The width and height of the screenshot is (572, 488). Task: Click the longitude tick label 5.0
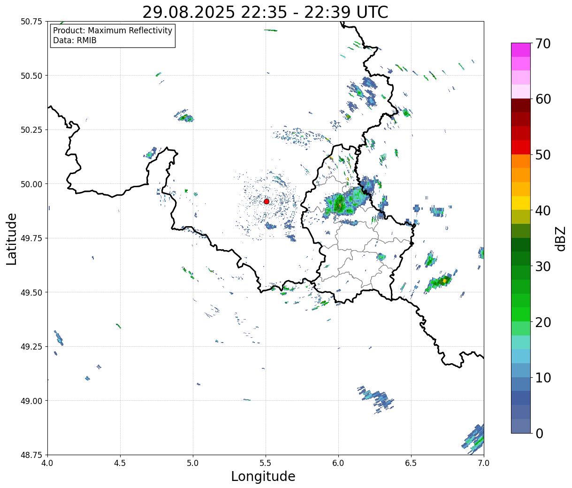[x=193, y=463]
